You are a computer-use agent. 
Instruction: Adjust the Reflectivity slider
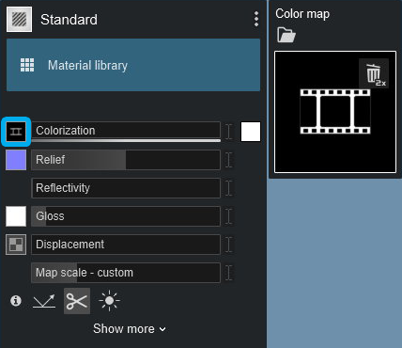tap(126, 188)
